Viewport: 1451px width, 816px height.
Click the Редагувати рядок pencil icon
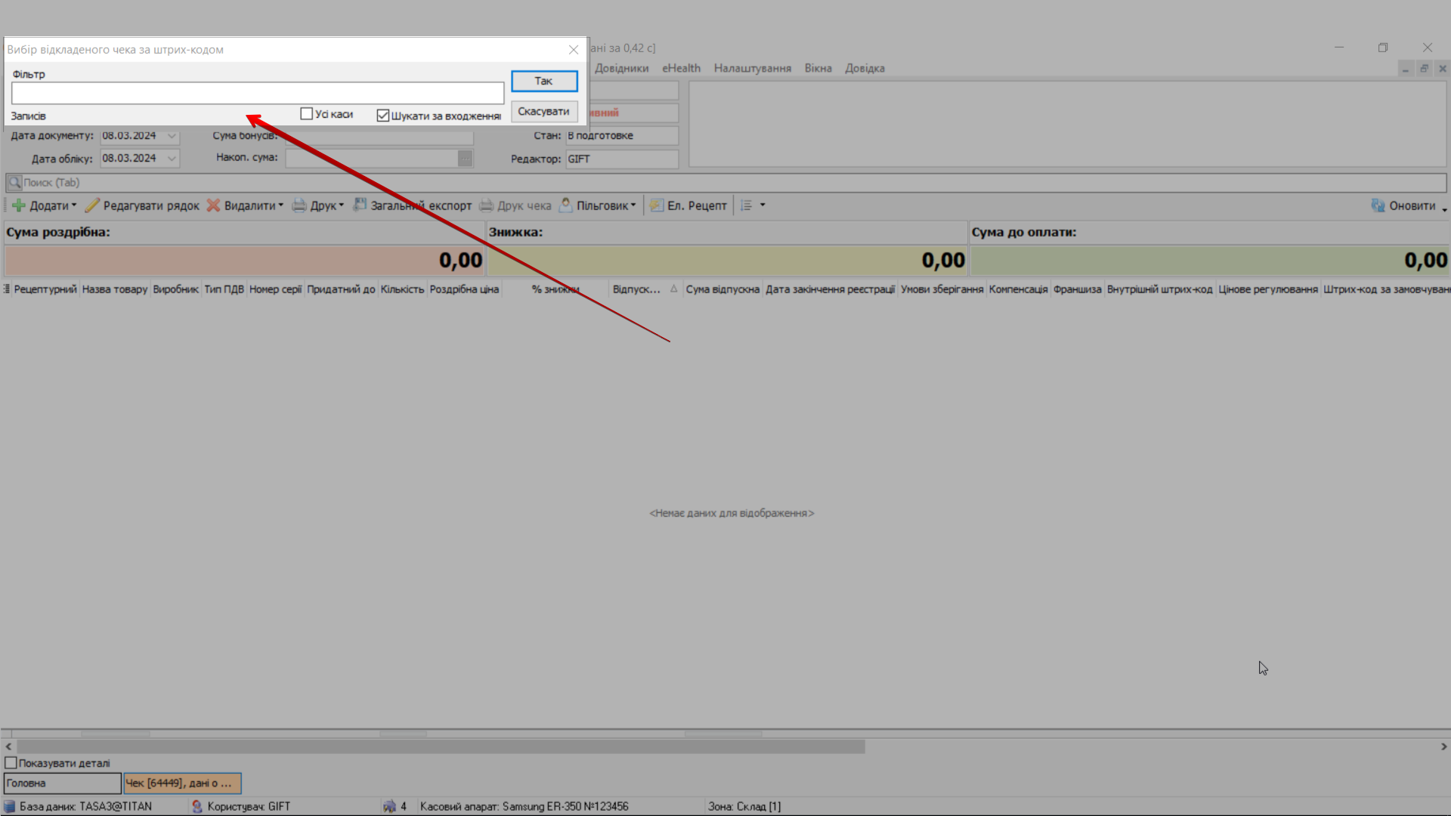pos(92,206)
